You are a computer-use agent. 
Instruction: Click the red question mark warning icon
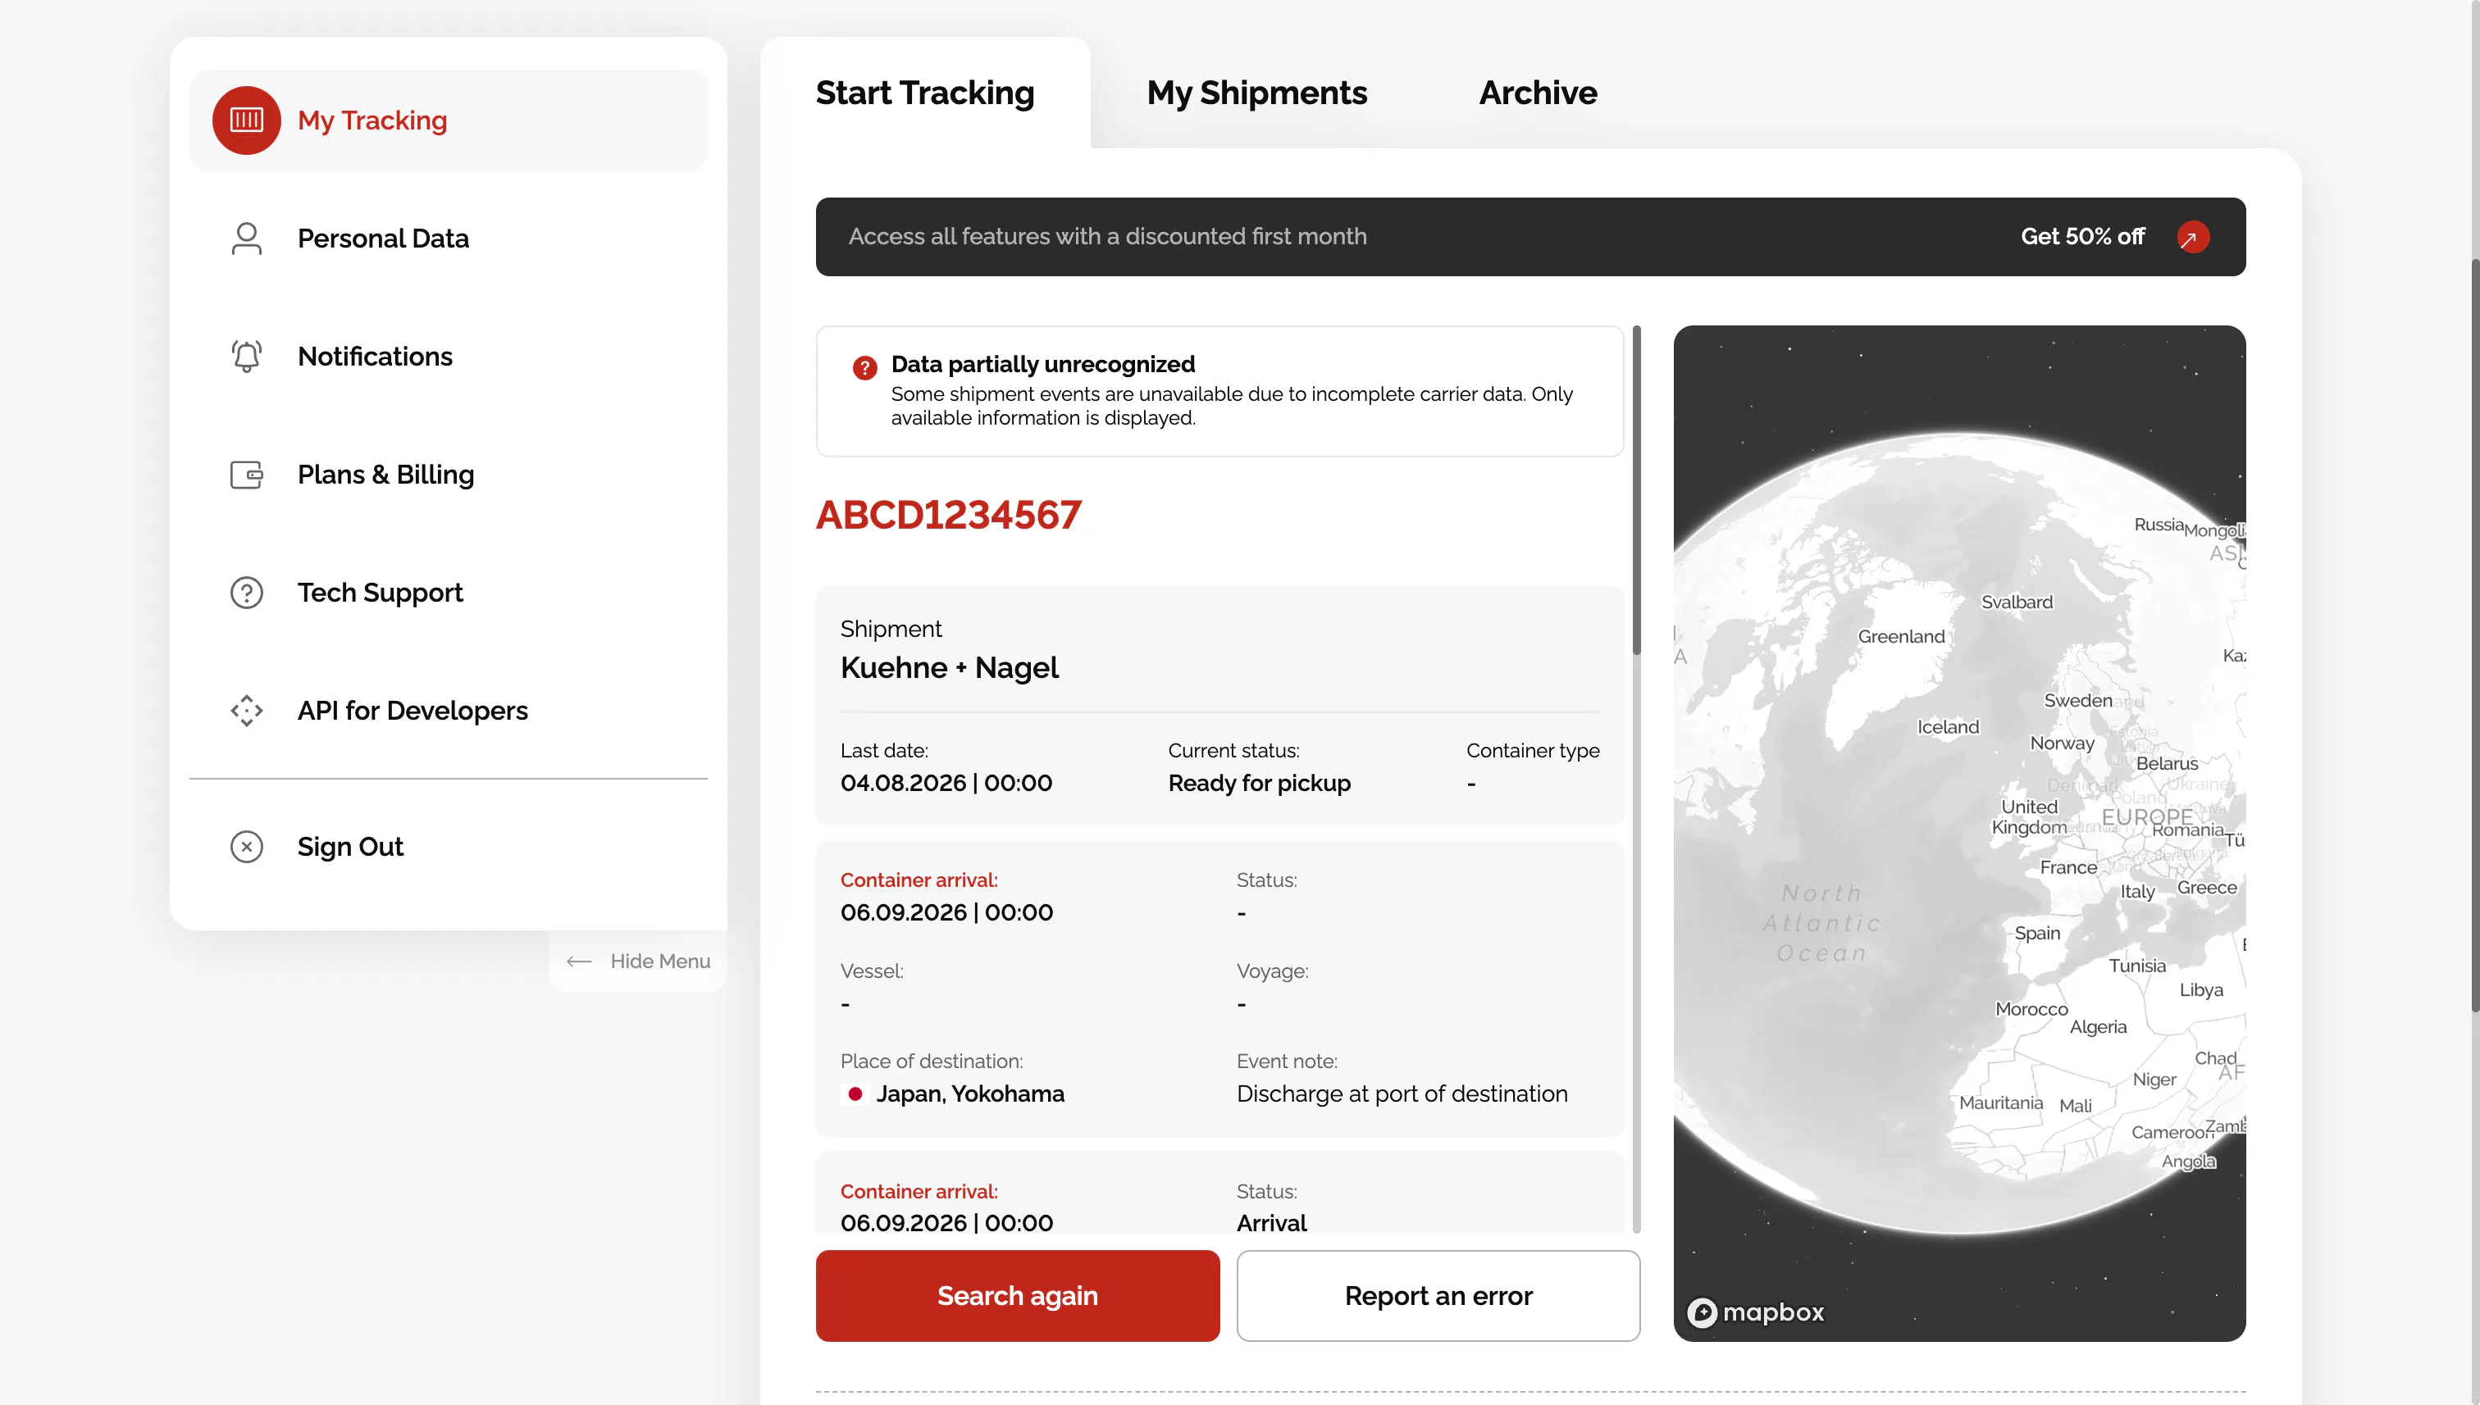(x=864, y=368)
